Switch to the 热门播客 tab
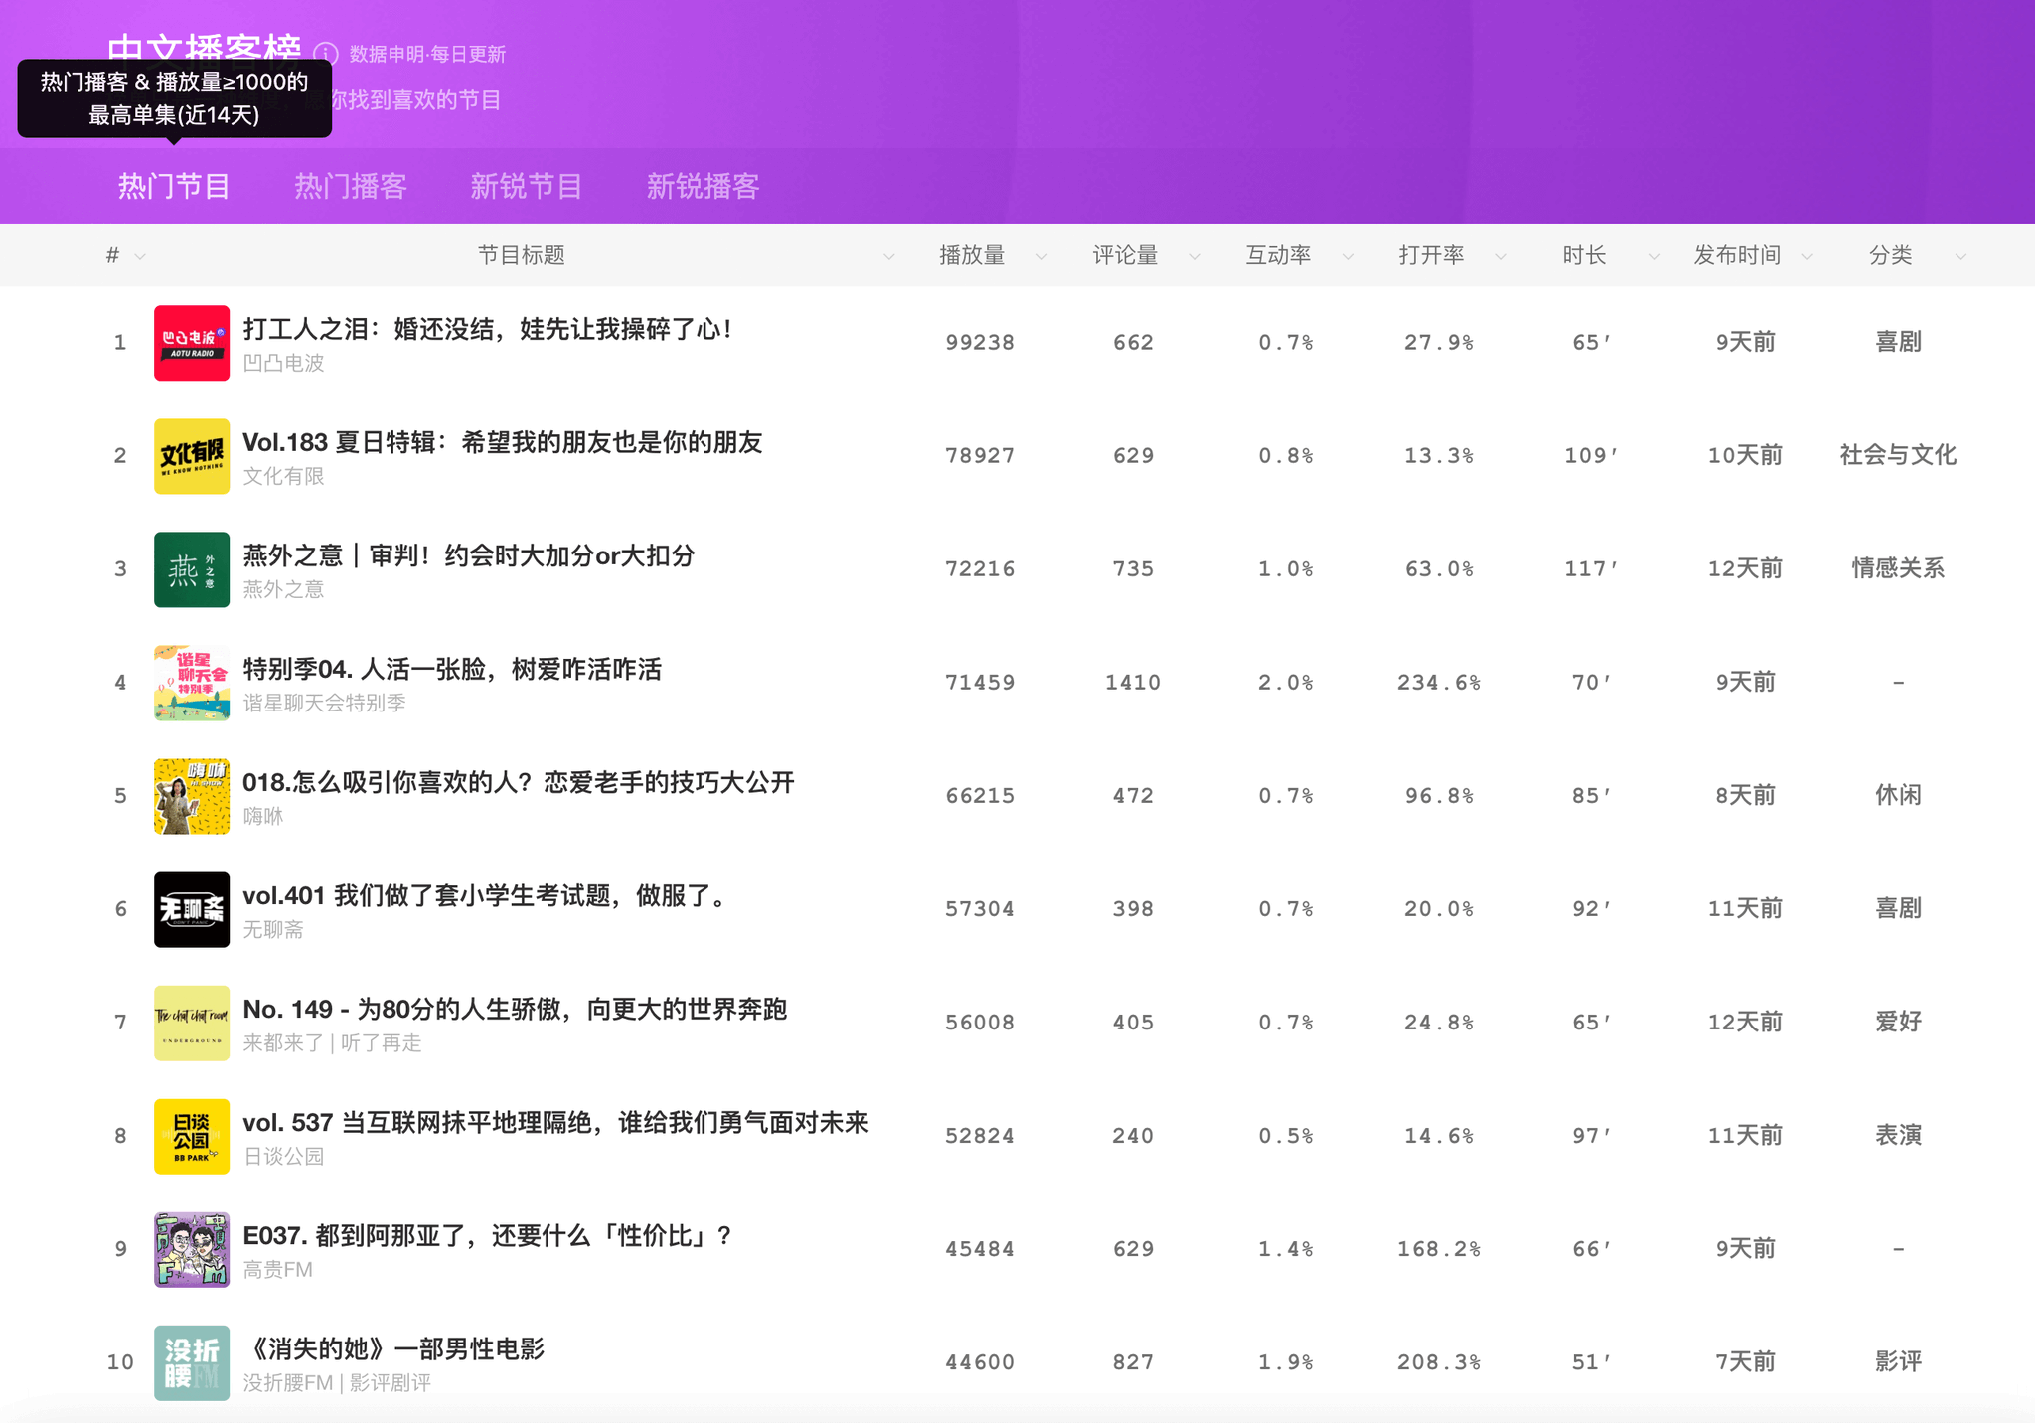The width and height of the screenshot is (2035, 1423). pos(350,186)
